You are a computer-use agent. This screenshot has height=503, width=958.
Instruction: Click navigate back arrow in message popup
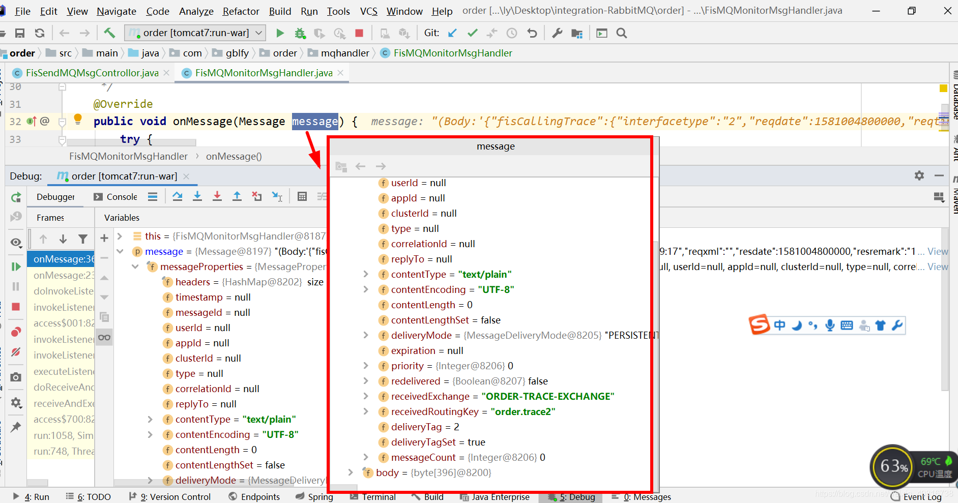coord(361,166)
